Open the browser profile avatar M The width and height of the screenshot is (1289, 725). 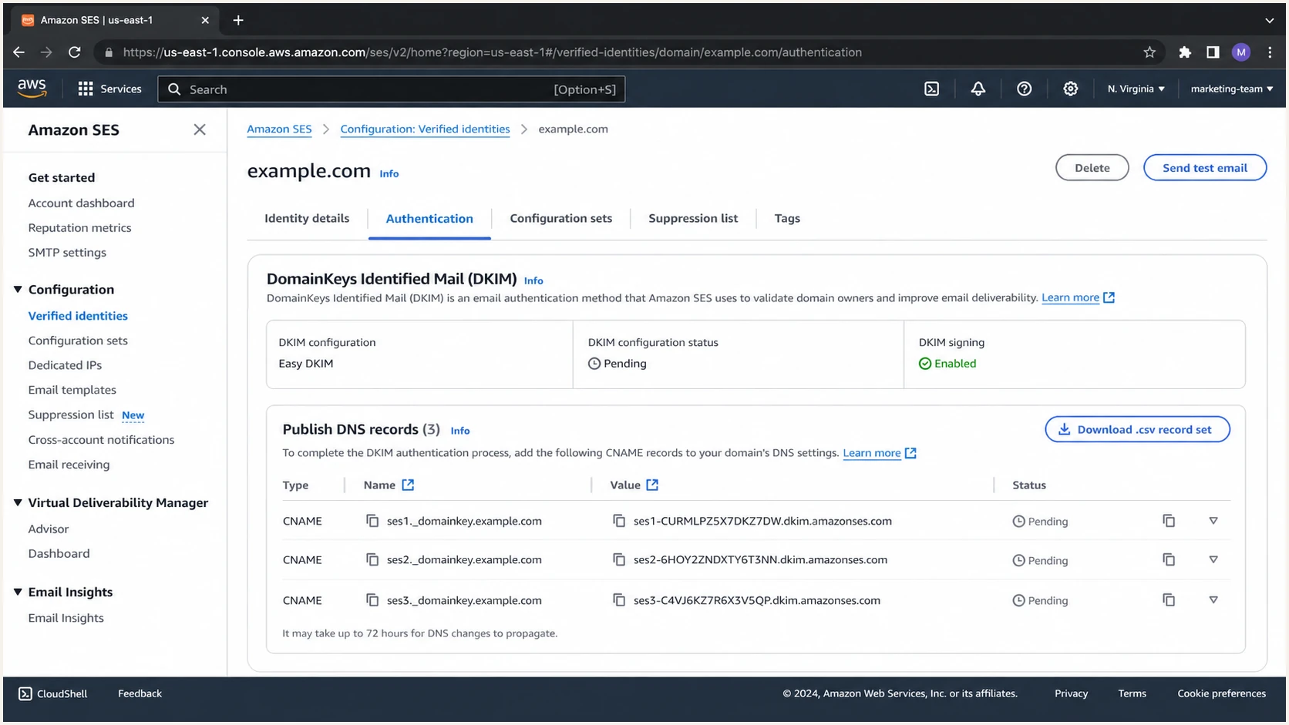1241,52
